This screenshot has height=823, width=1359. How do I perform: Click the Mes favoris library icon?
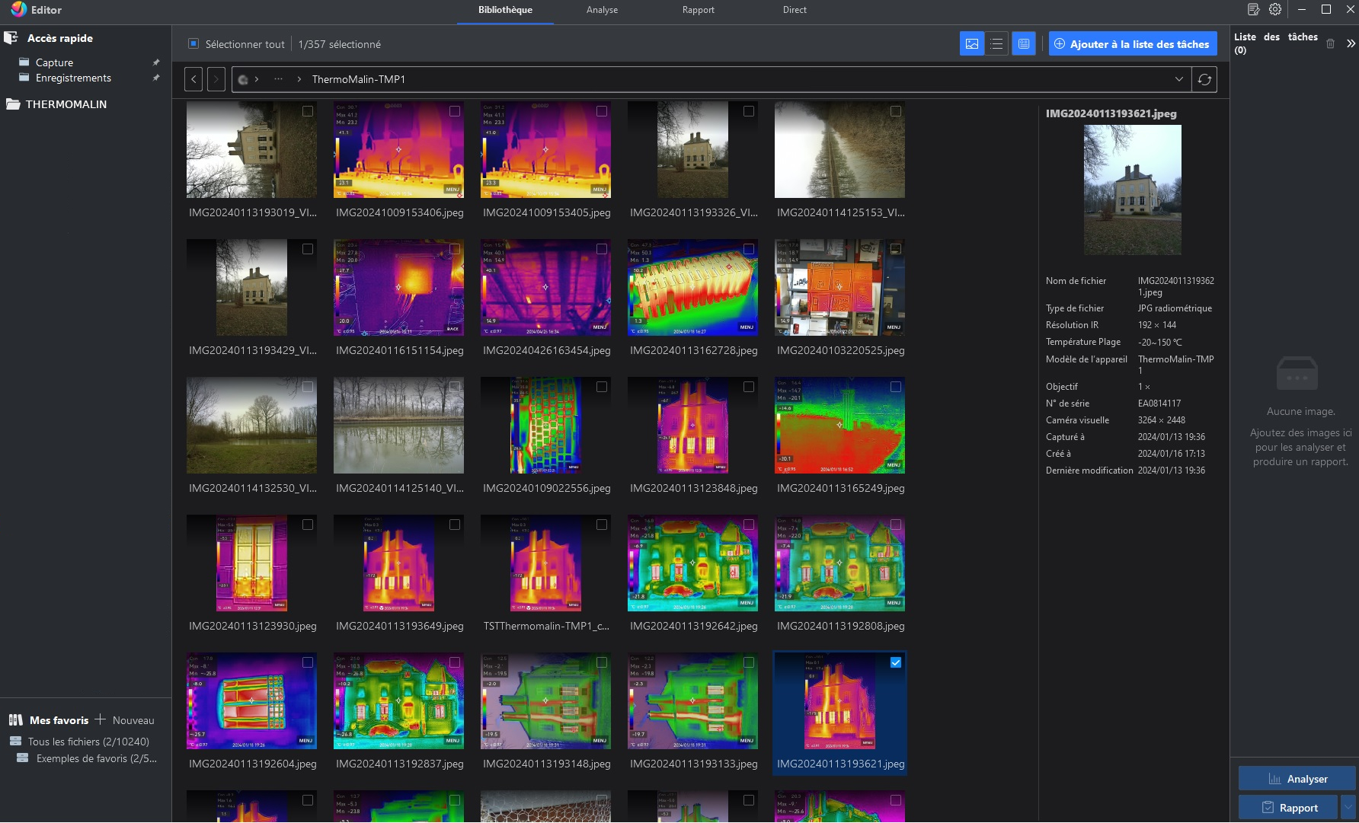(x=15, y=719)
